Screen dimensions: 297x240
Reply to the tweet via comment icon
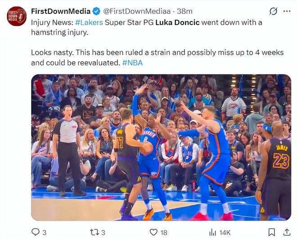point(36,232)
